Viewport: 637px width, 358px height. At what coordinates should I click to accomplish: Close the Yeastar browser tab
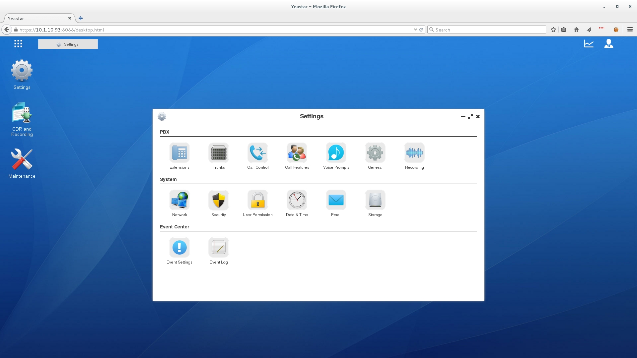pyautogui.click(x=70, y=18)
